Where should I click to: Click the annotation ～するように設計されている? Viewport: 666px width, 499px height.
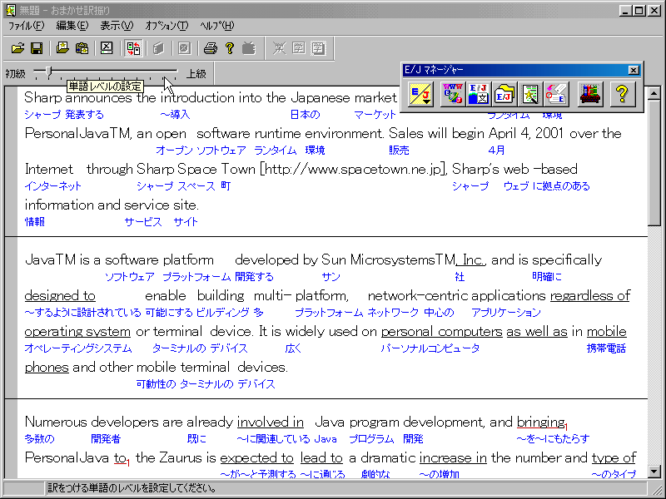click(x=82, y=314)
